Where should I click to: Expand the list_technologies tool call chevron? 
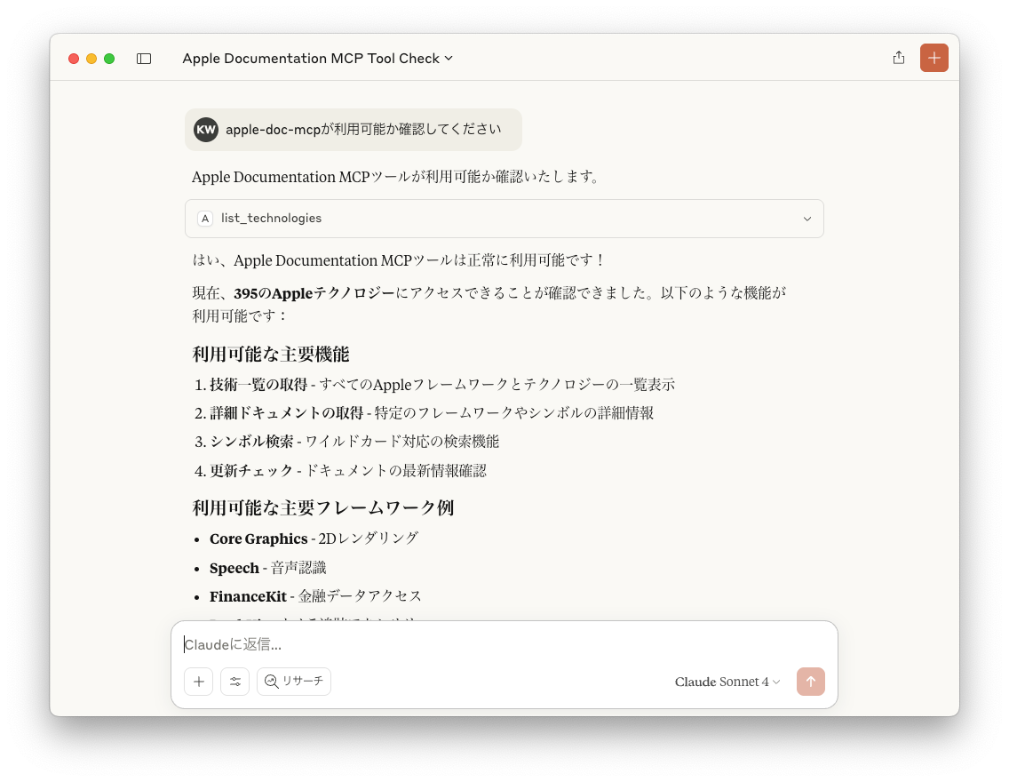click(807, 219)
